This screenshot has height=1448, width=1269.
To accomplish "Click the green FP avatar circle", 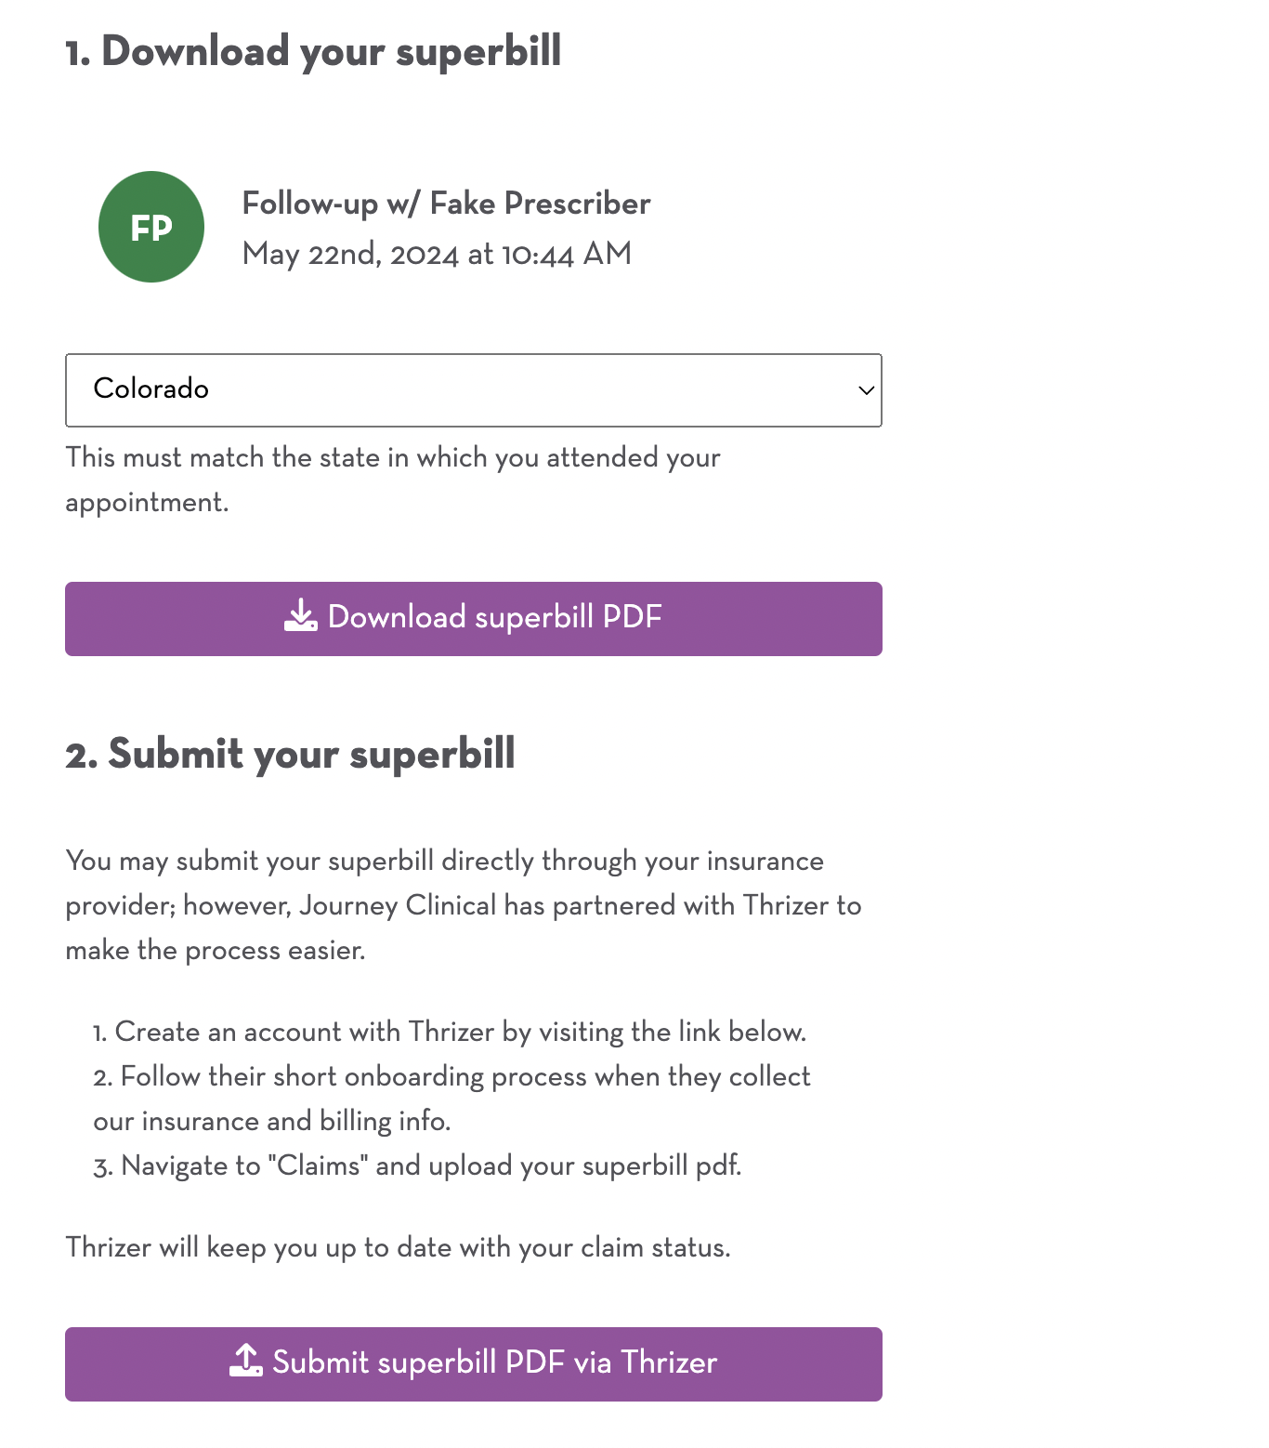I will coord(151,227).
